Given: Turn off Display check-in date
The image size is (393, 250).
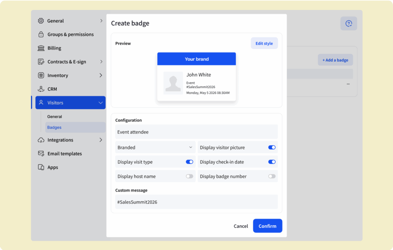Looking at the screenshot, I should pyautogui.click(x=272, y=162).
